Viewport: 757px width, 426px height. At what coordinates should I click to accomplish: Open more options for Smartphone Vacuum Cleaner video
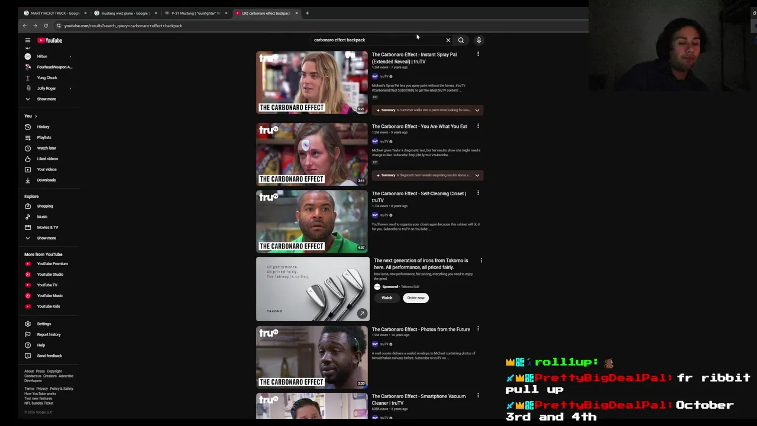478,396
